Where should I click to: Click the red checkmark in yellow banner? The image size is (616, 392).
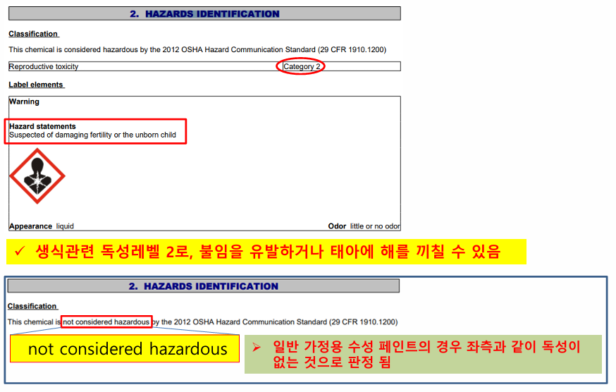tap(20, 252)
